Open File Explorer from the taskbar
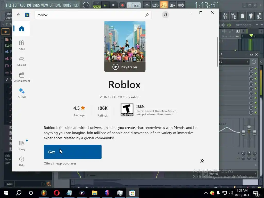 94,193
